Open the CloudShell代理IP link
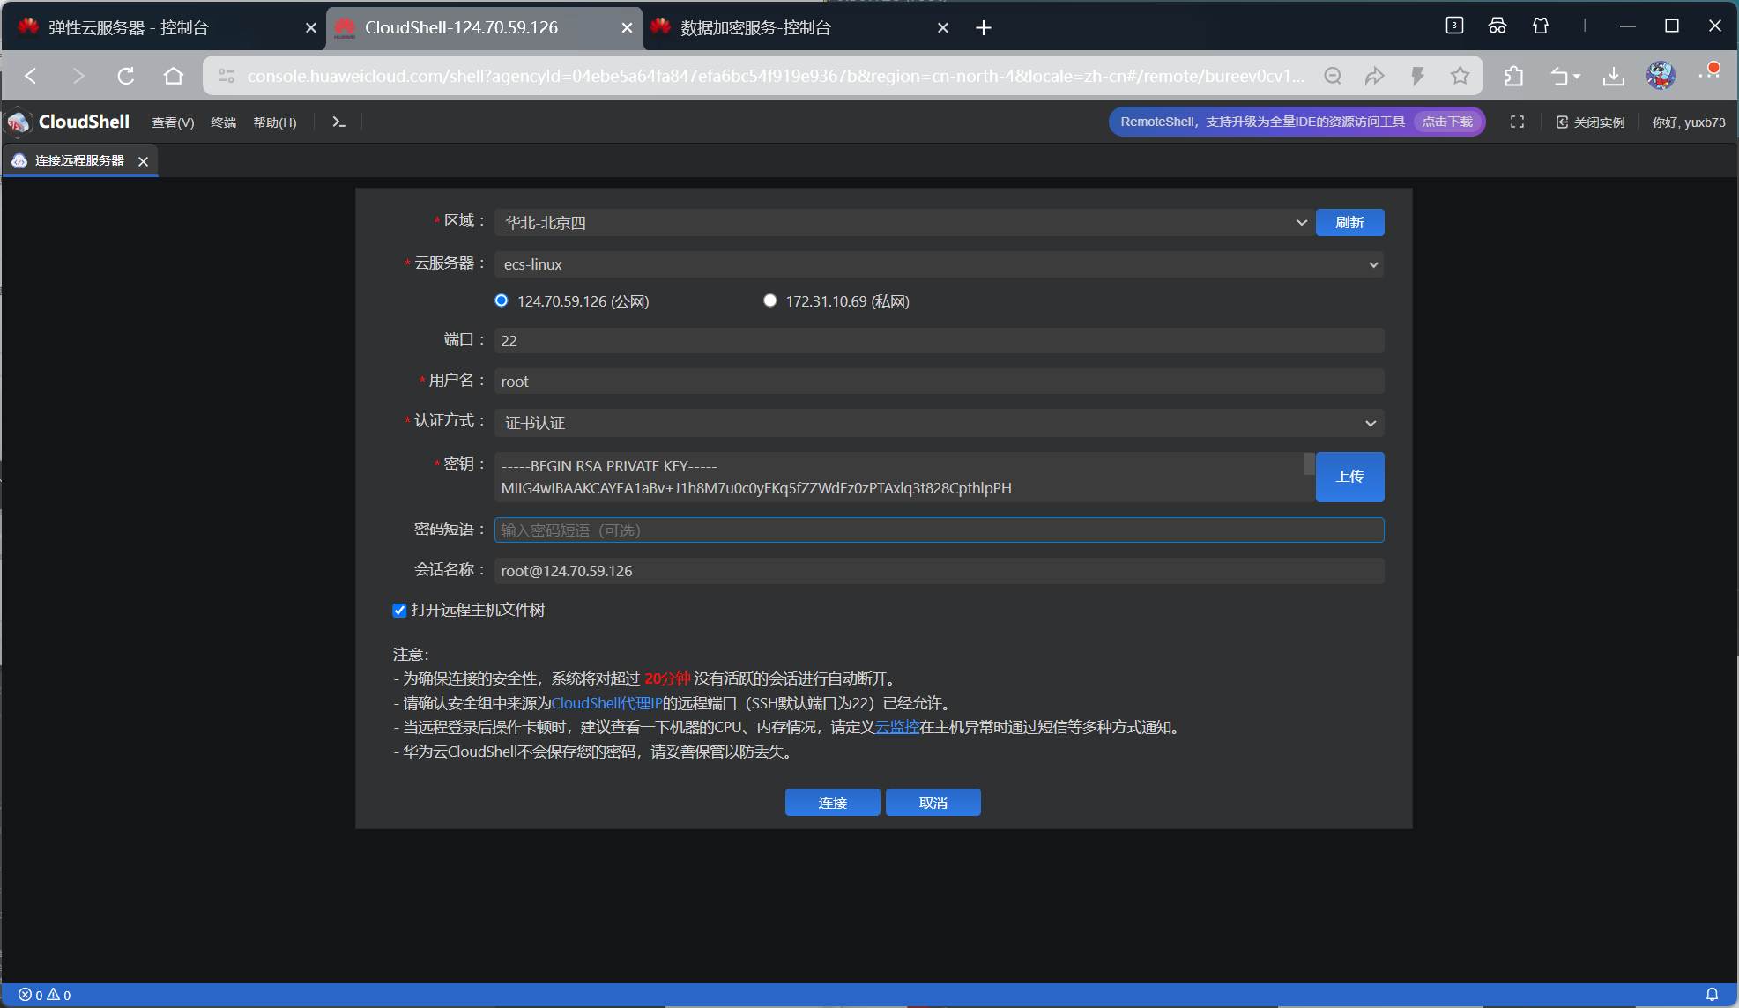The height and width of the screenshot is (1008, 1739). 606,703
